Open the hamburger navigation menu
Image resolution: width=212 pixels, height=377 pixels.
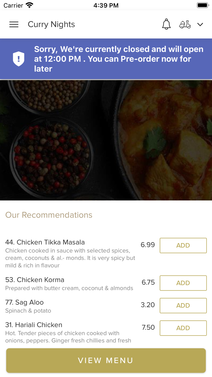point(14,25)
